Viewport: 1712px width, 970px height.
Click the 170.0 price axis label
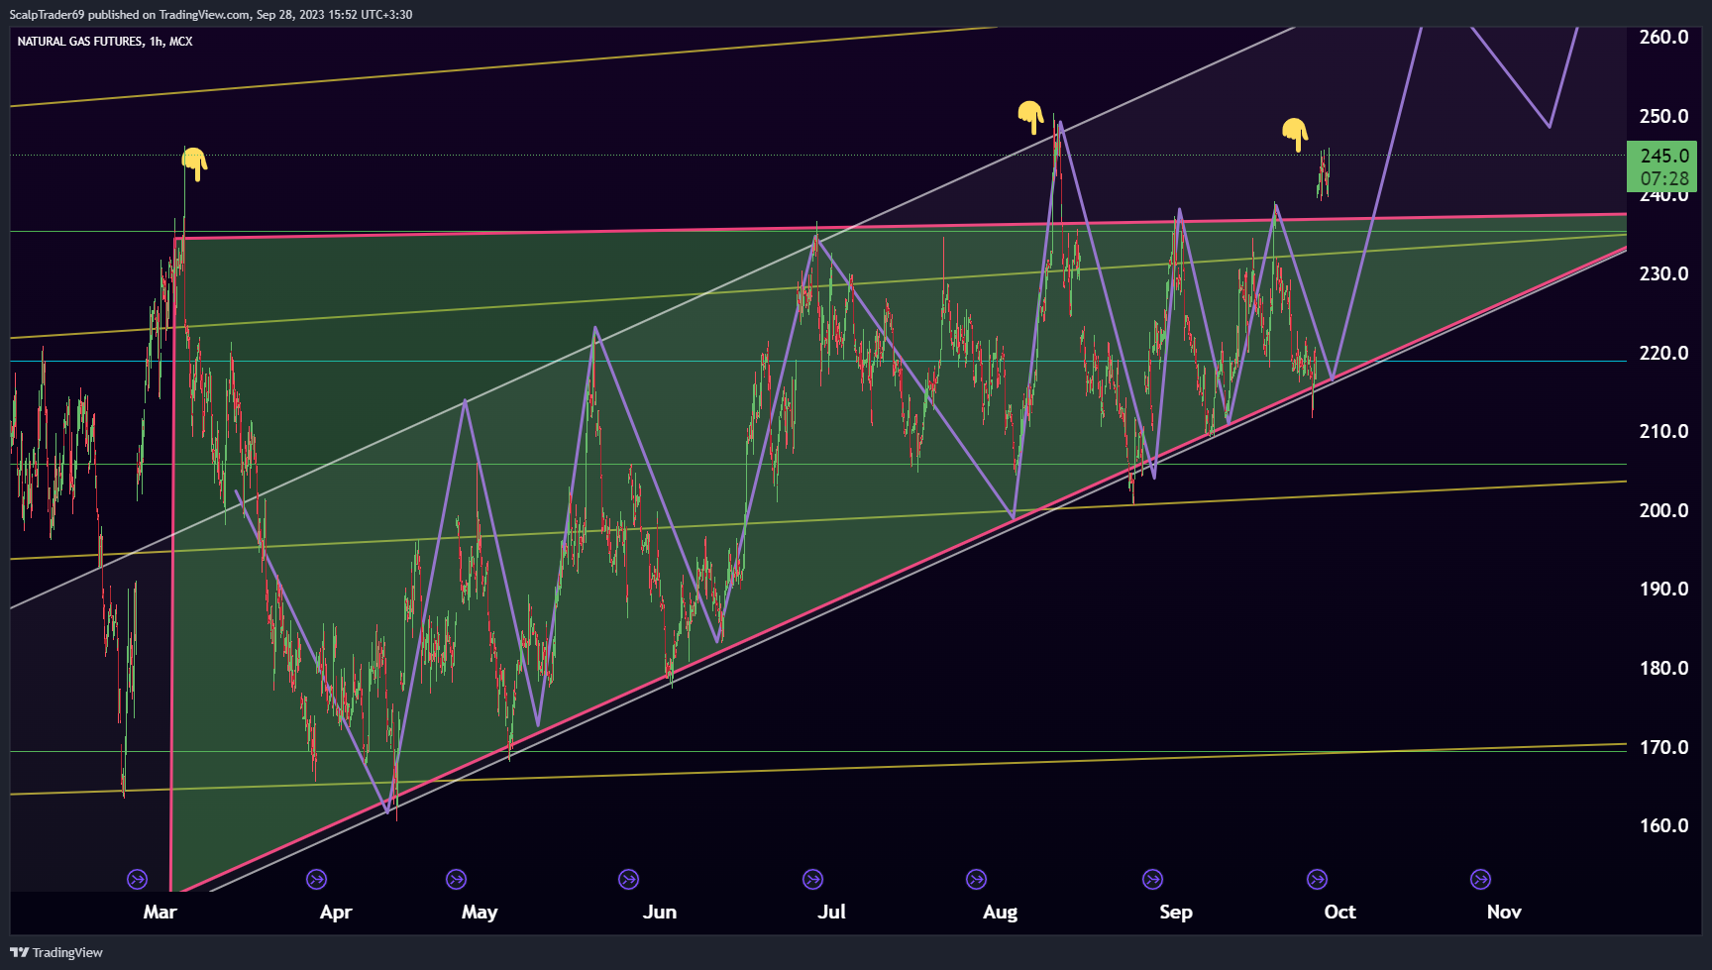pyautogui.click(x=1664, y=747)
